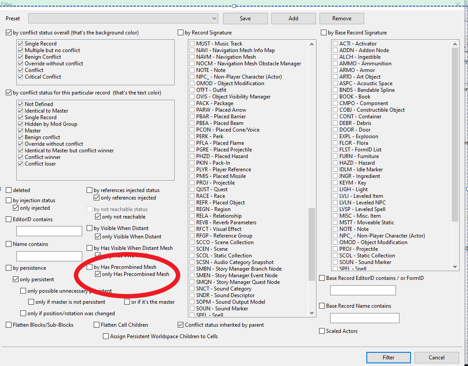The width and height of the screenshot is (468, 366).
Task: Click the Filter button
Action: pos(388,357)
